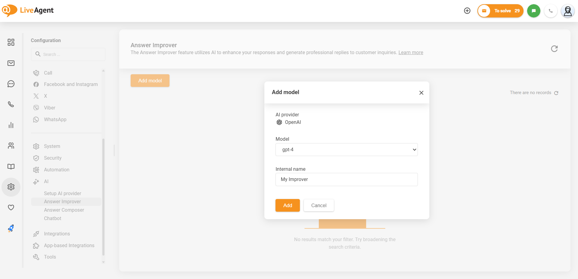Open the Chats icon in left sidebar
The height and width of the screenshot is (279, 578).
click(x=11, y=84)
